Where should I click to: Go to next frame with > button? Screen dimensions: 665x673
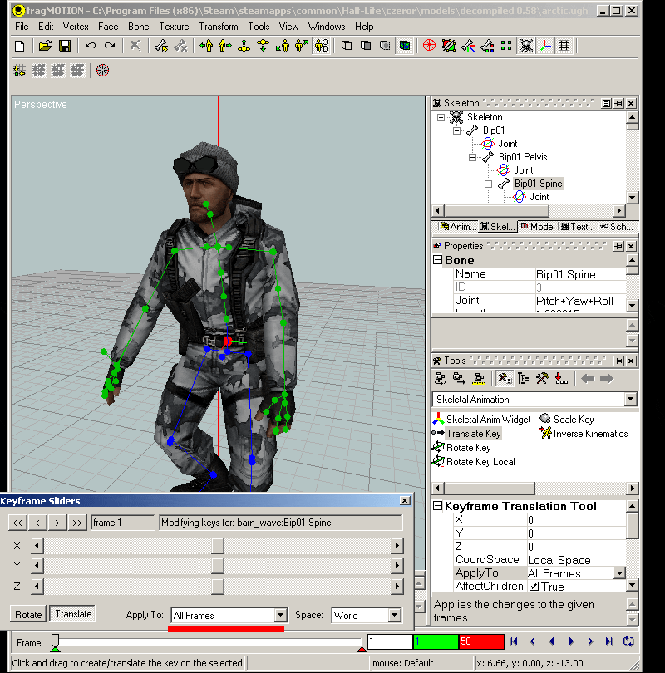click(x=57, y=523)
